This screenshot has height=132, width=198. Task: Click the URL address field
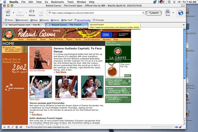(95, 13)
